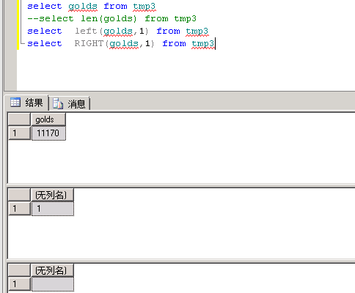Click the messages icon on 消息 tab

58,103
